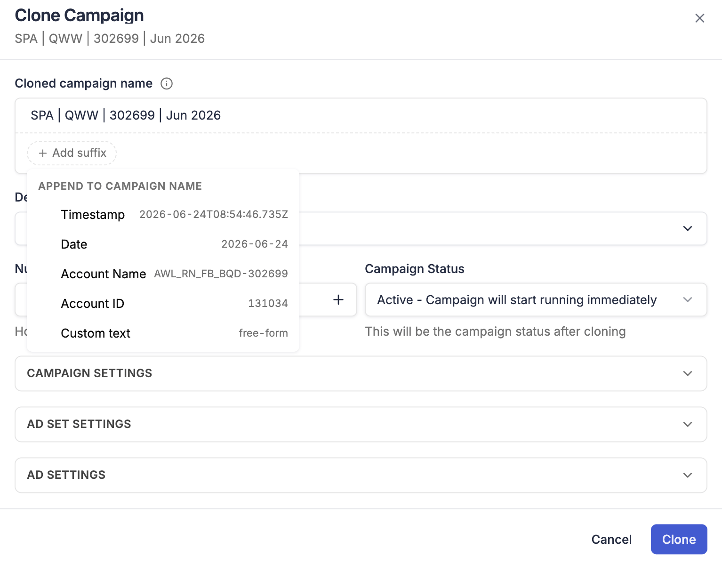Click 'This will be the campaign status after cloning'
The image size is (722, 565).
click(x=495, y=331)
